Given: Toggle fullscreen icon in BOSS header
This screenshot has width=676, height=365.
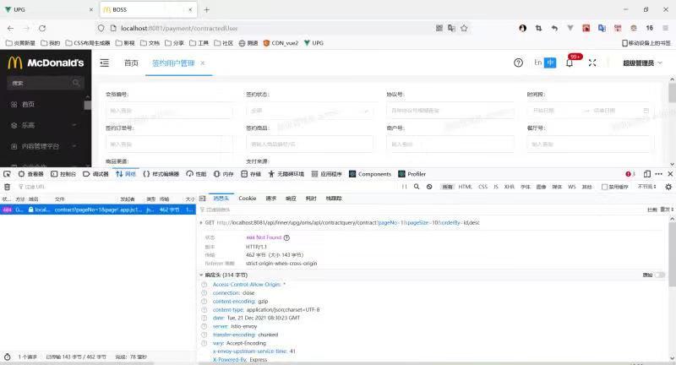Looking at the screenshot, I should pos(592,63).
